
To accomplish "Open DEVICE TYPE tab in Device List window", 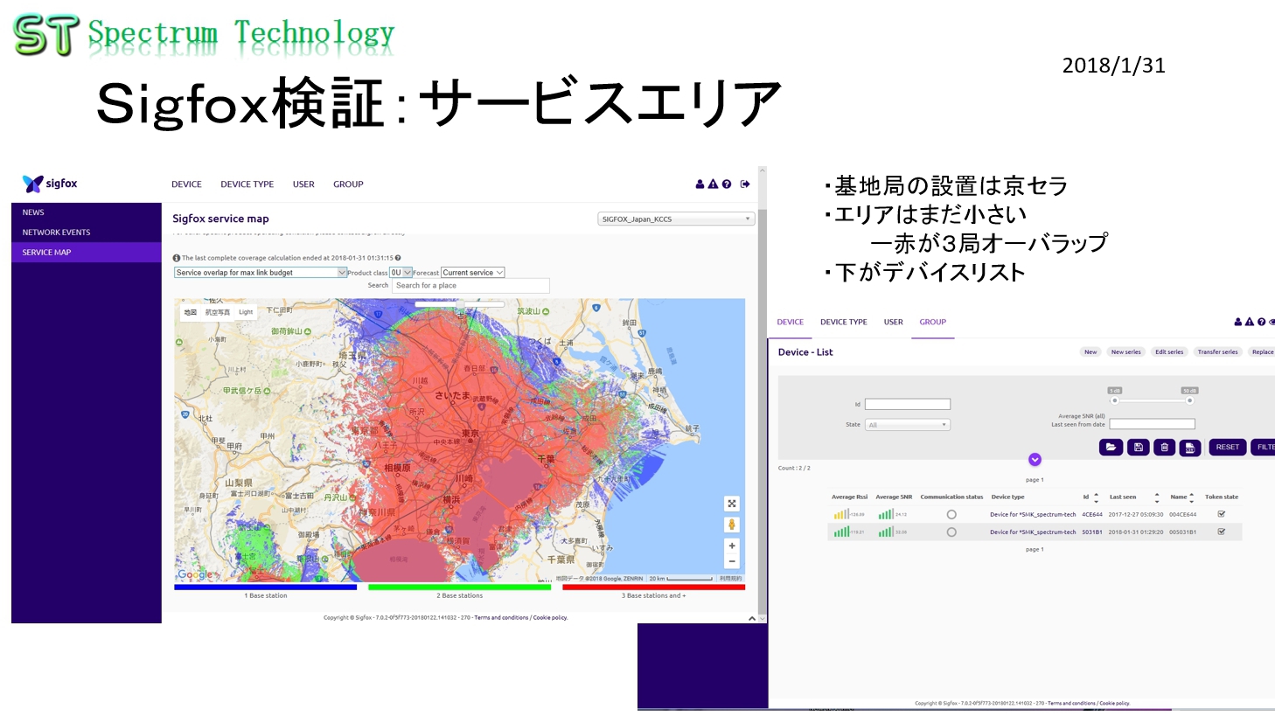I will point(844,323).
